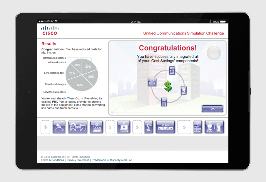Tap the Bluetooth icon in status bar

tap(210, 21)
